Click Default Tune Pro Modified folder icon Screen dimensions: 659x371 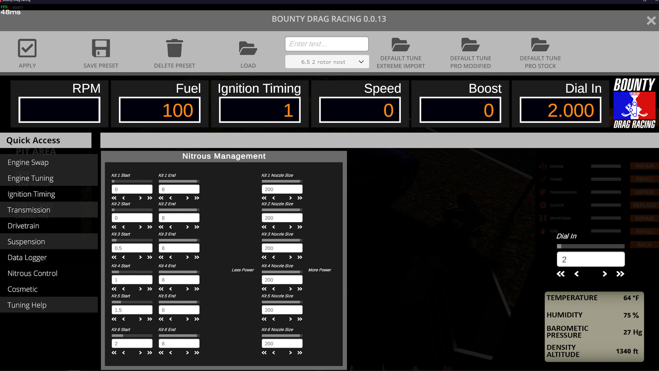[470, 45]
